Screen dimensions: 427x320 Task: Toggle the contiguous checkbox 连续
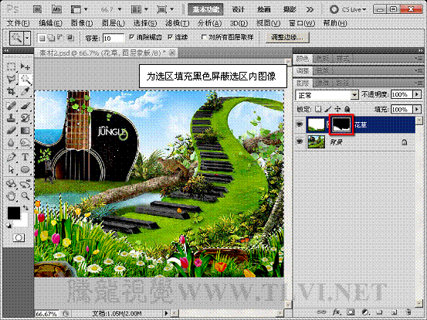(170, 37)
